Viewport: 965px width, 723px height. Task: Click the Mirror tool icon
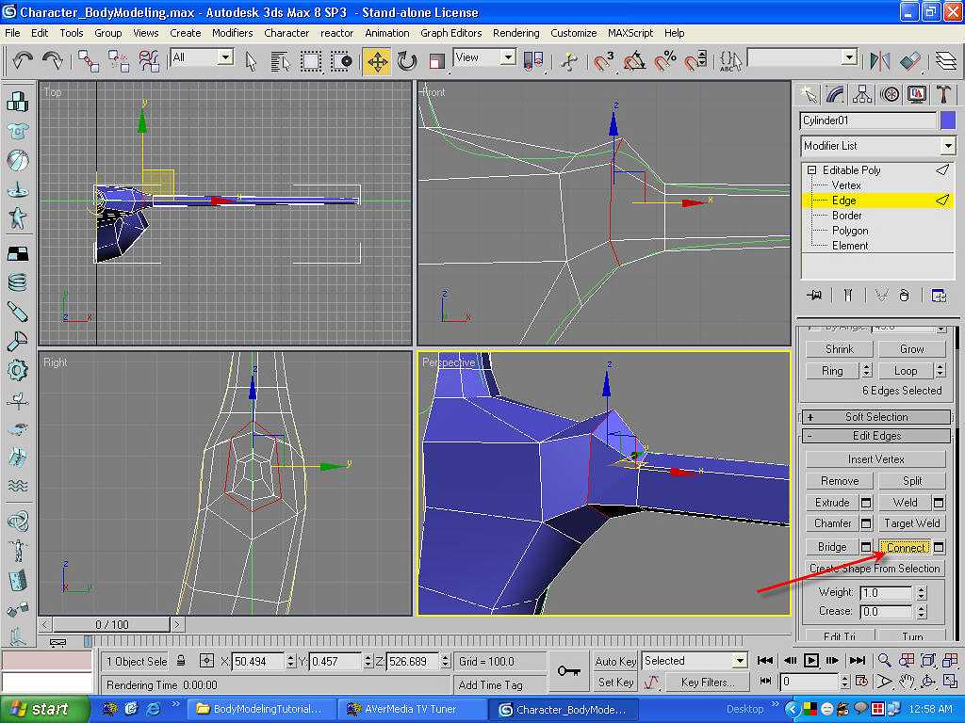[x=880, y=60]
